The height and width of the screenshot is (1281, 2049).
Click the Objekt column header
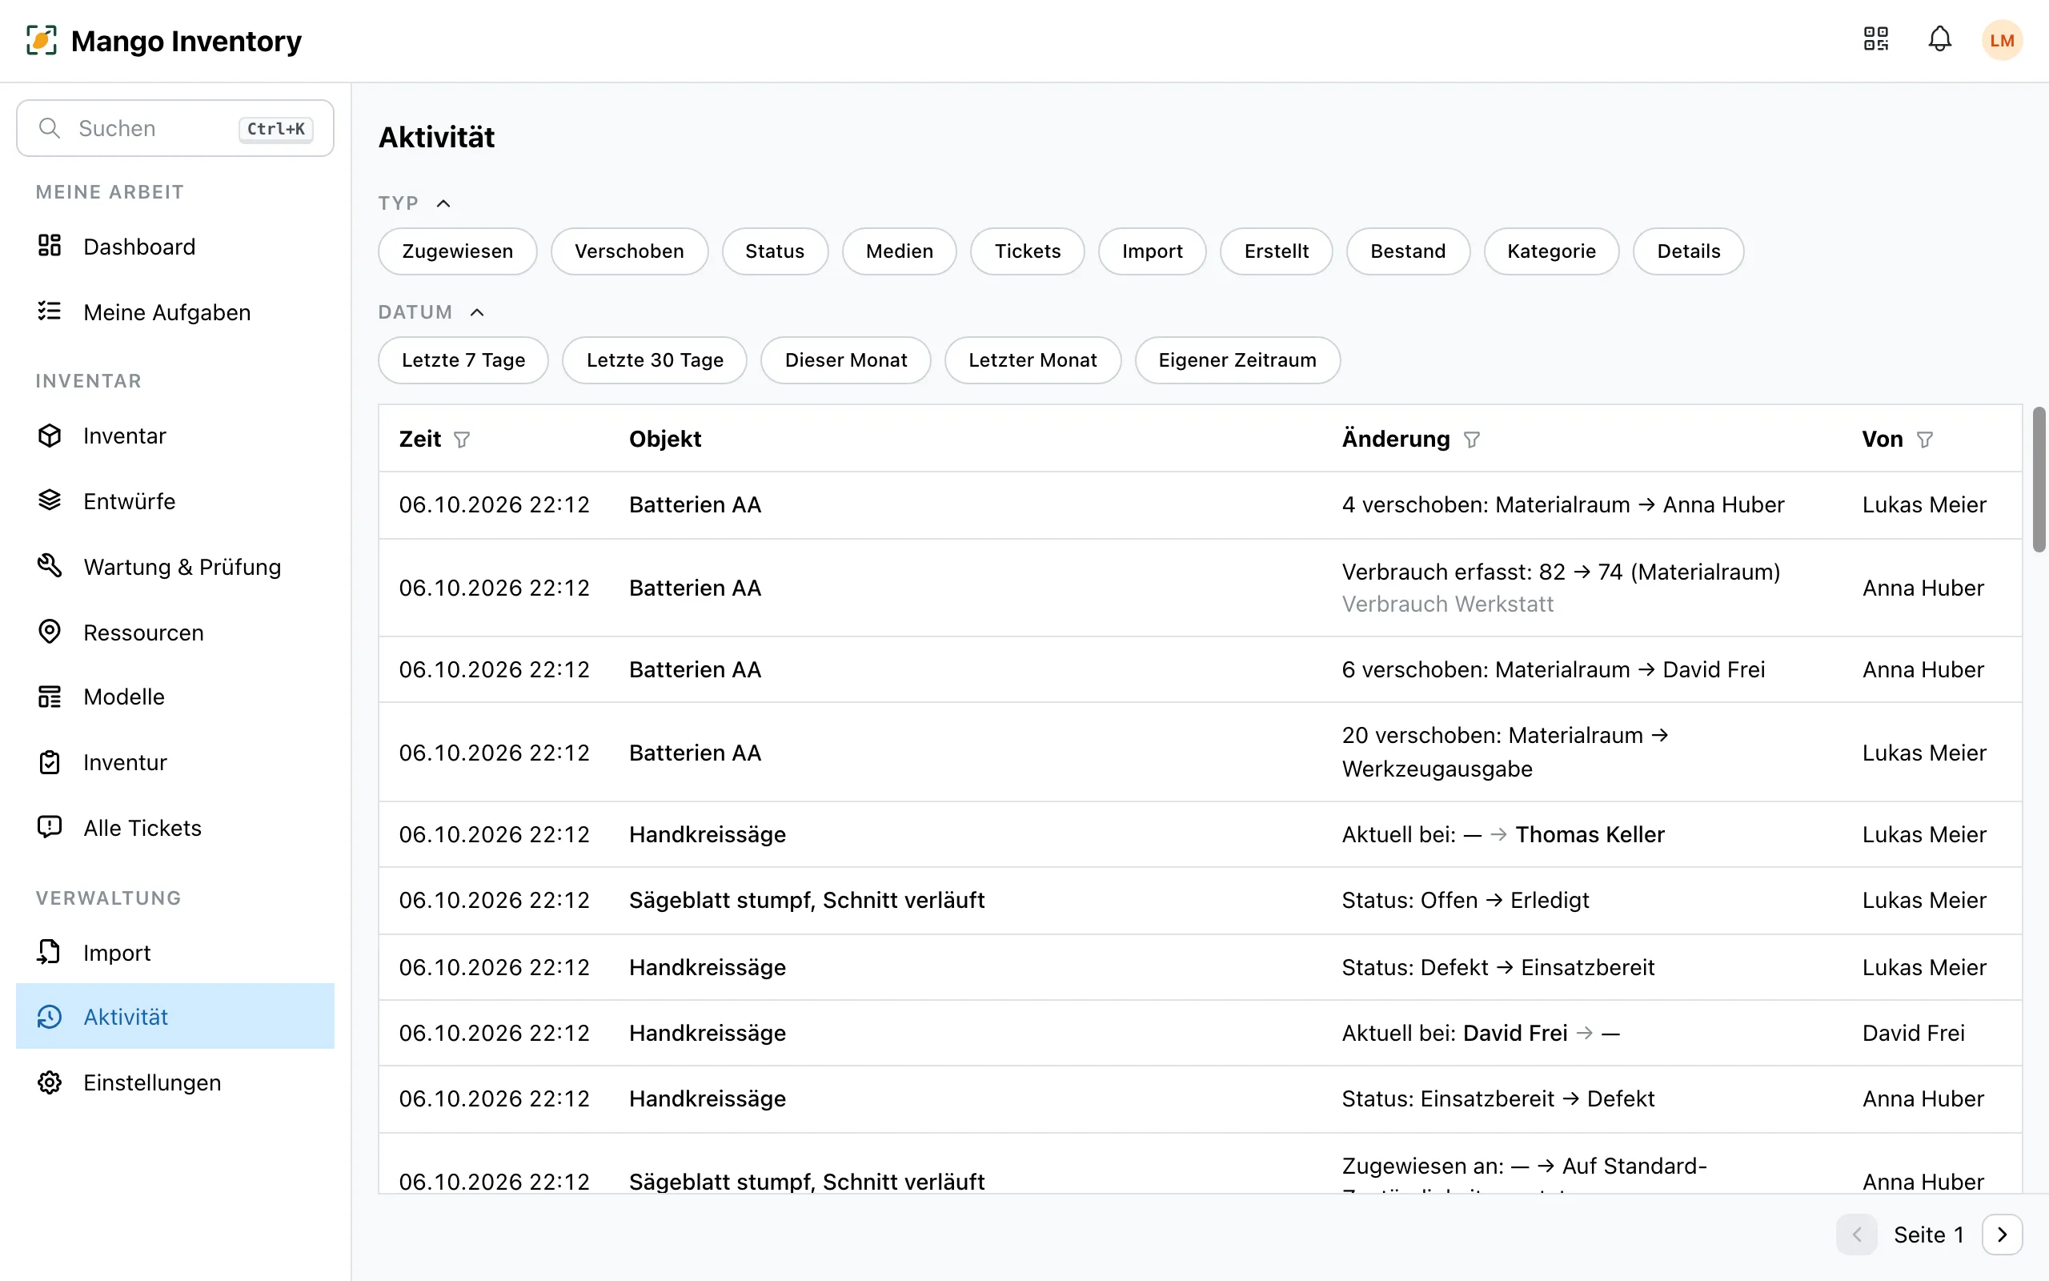click(x=664, y=439)
